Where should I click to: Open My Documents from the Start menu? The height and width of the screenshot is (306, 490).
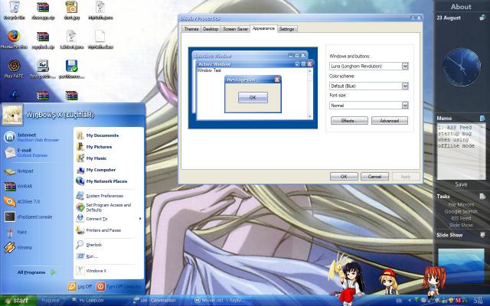97,135
